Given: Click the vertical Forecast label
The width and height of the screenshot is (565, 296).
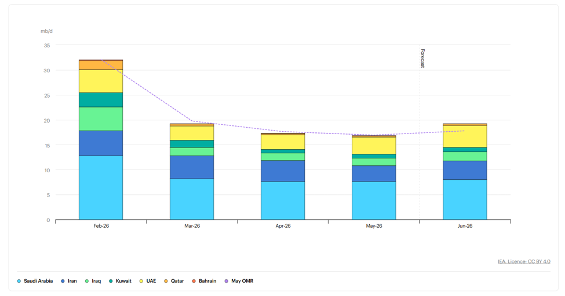Looking at the screenshot, I should coord(422,58).
